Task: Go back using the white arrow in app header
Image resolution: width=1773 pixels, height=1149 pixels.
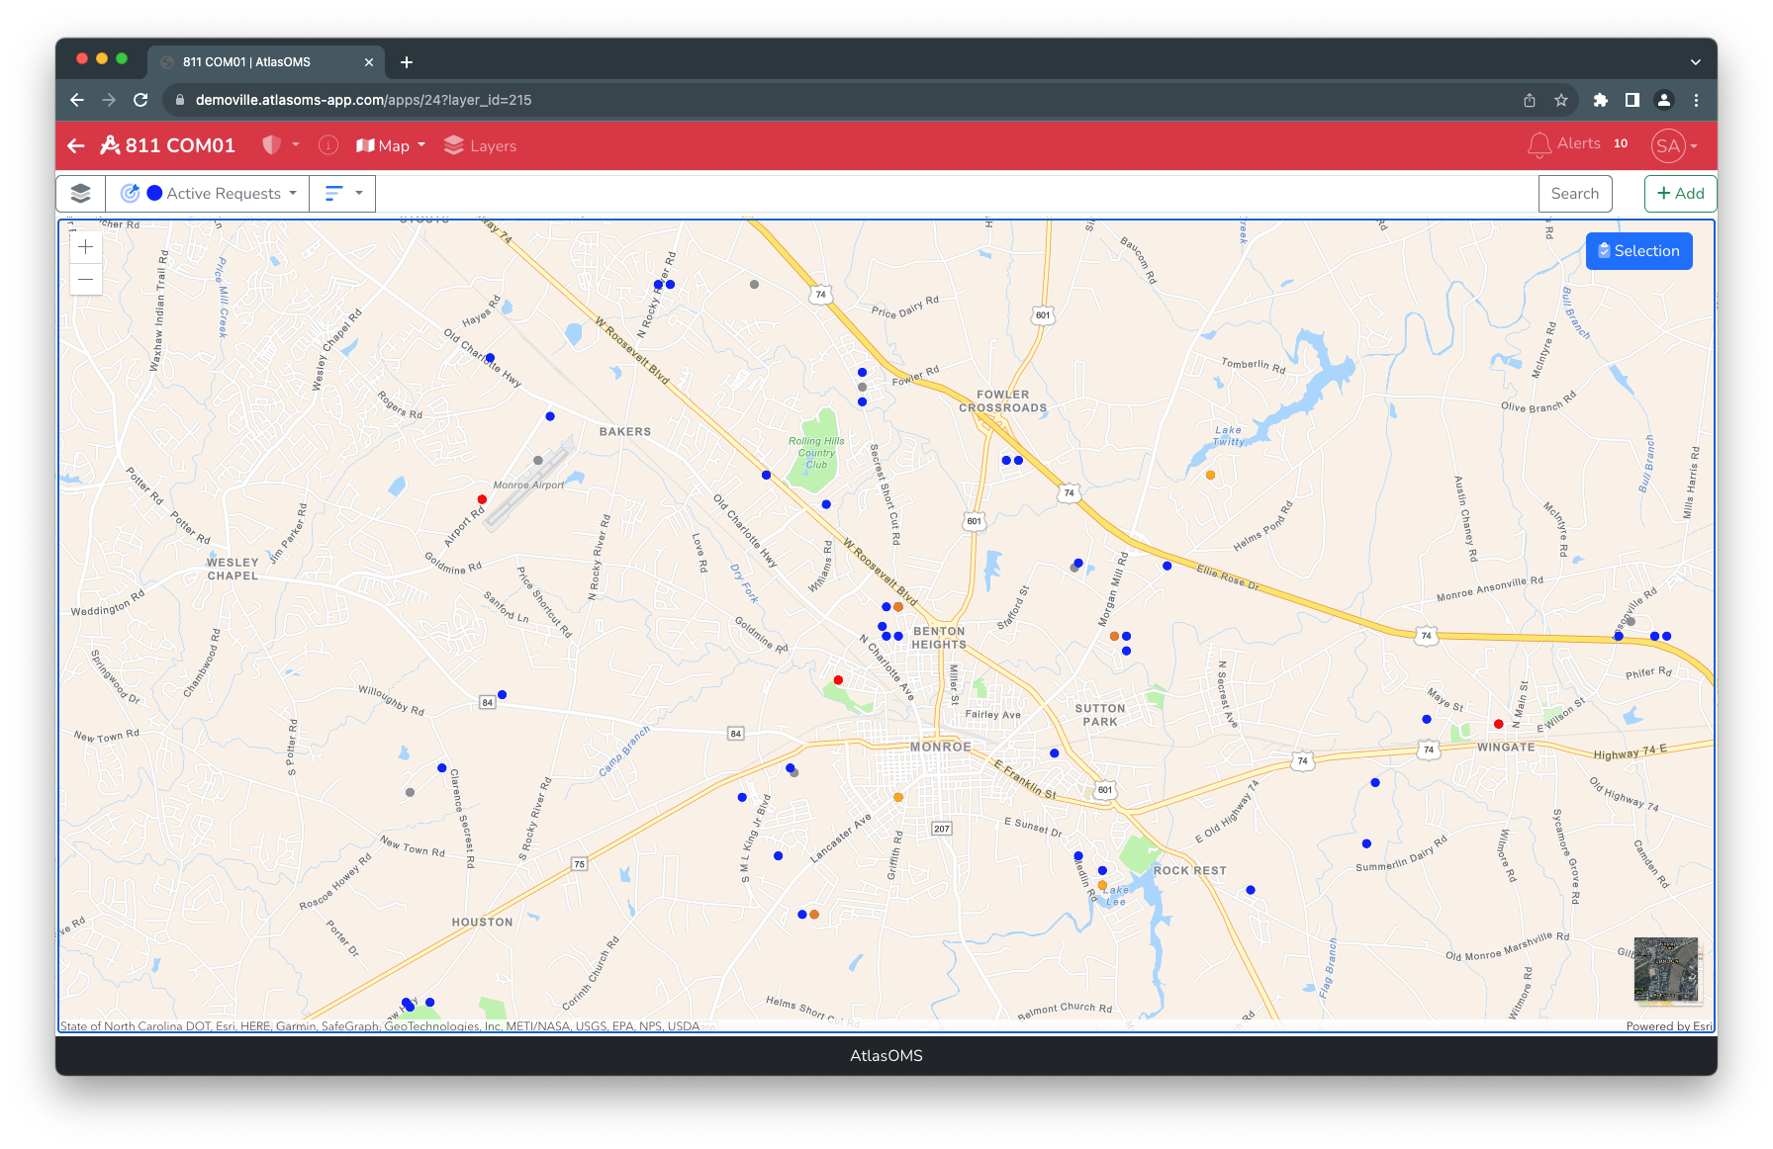Action: (x=76, y=146)
